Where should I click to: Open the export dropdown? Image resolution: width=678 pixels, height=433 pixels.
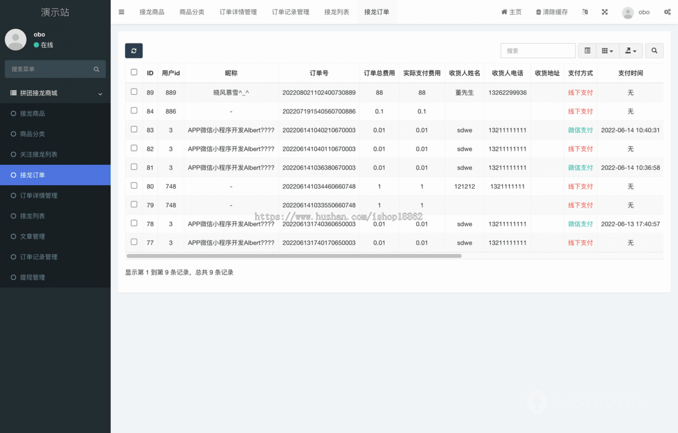[631, 50]
